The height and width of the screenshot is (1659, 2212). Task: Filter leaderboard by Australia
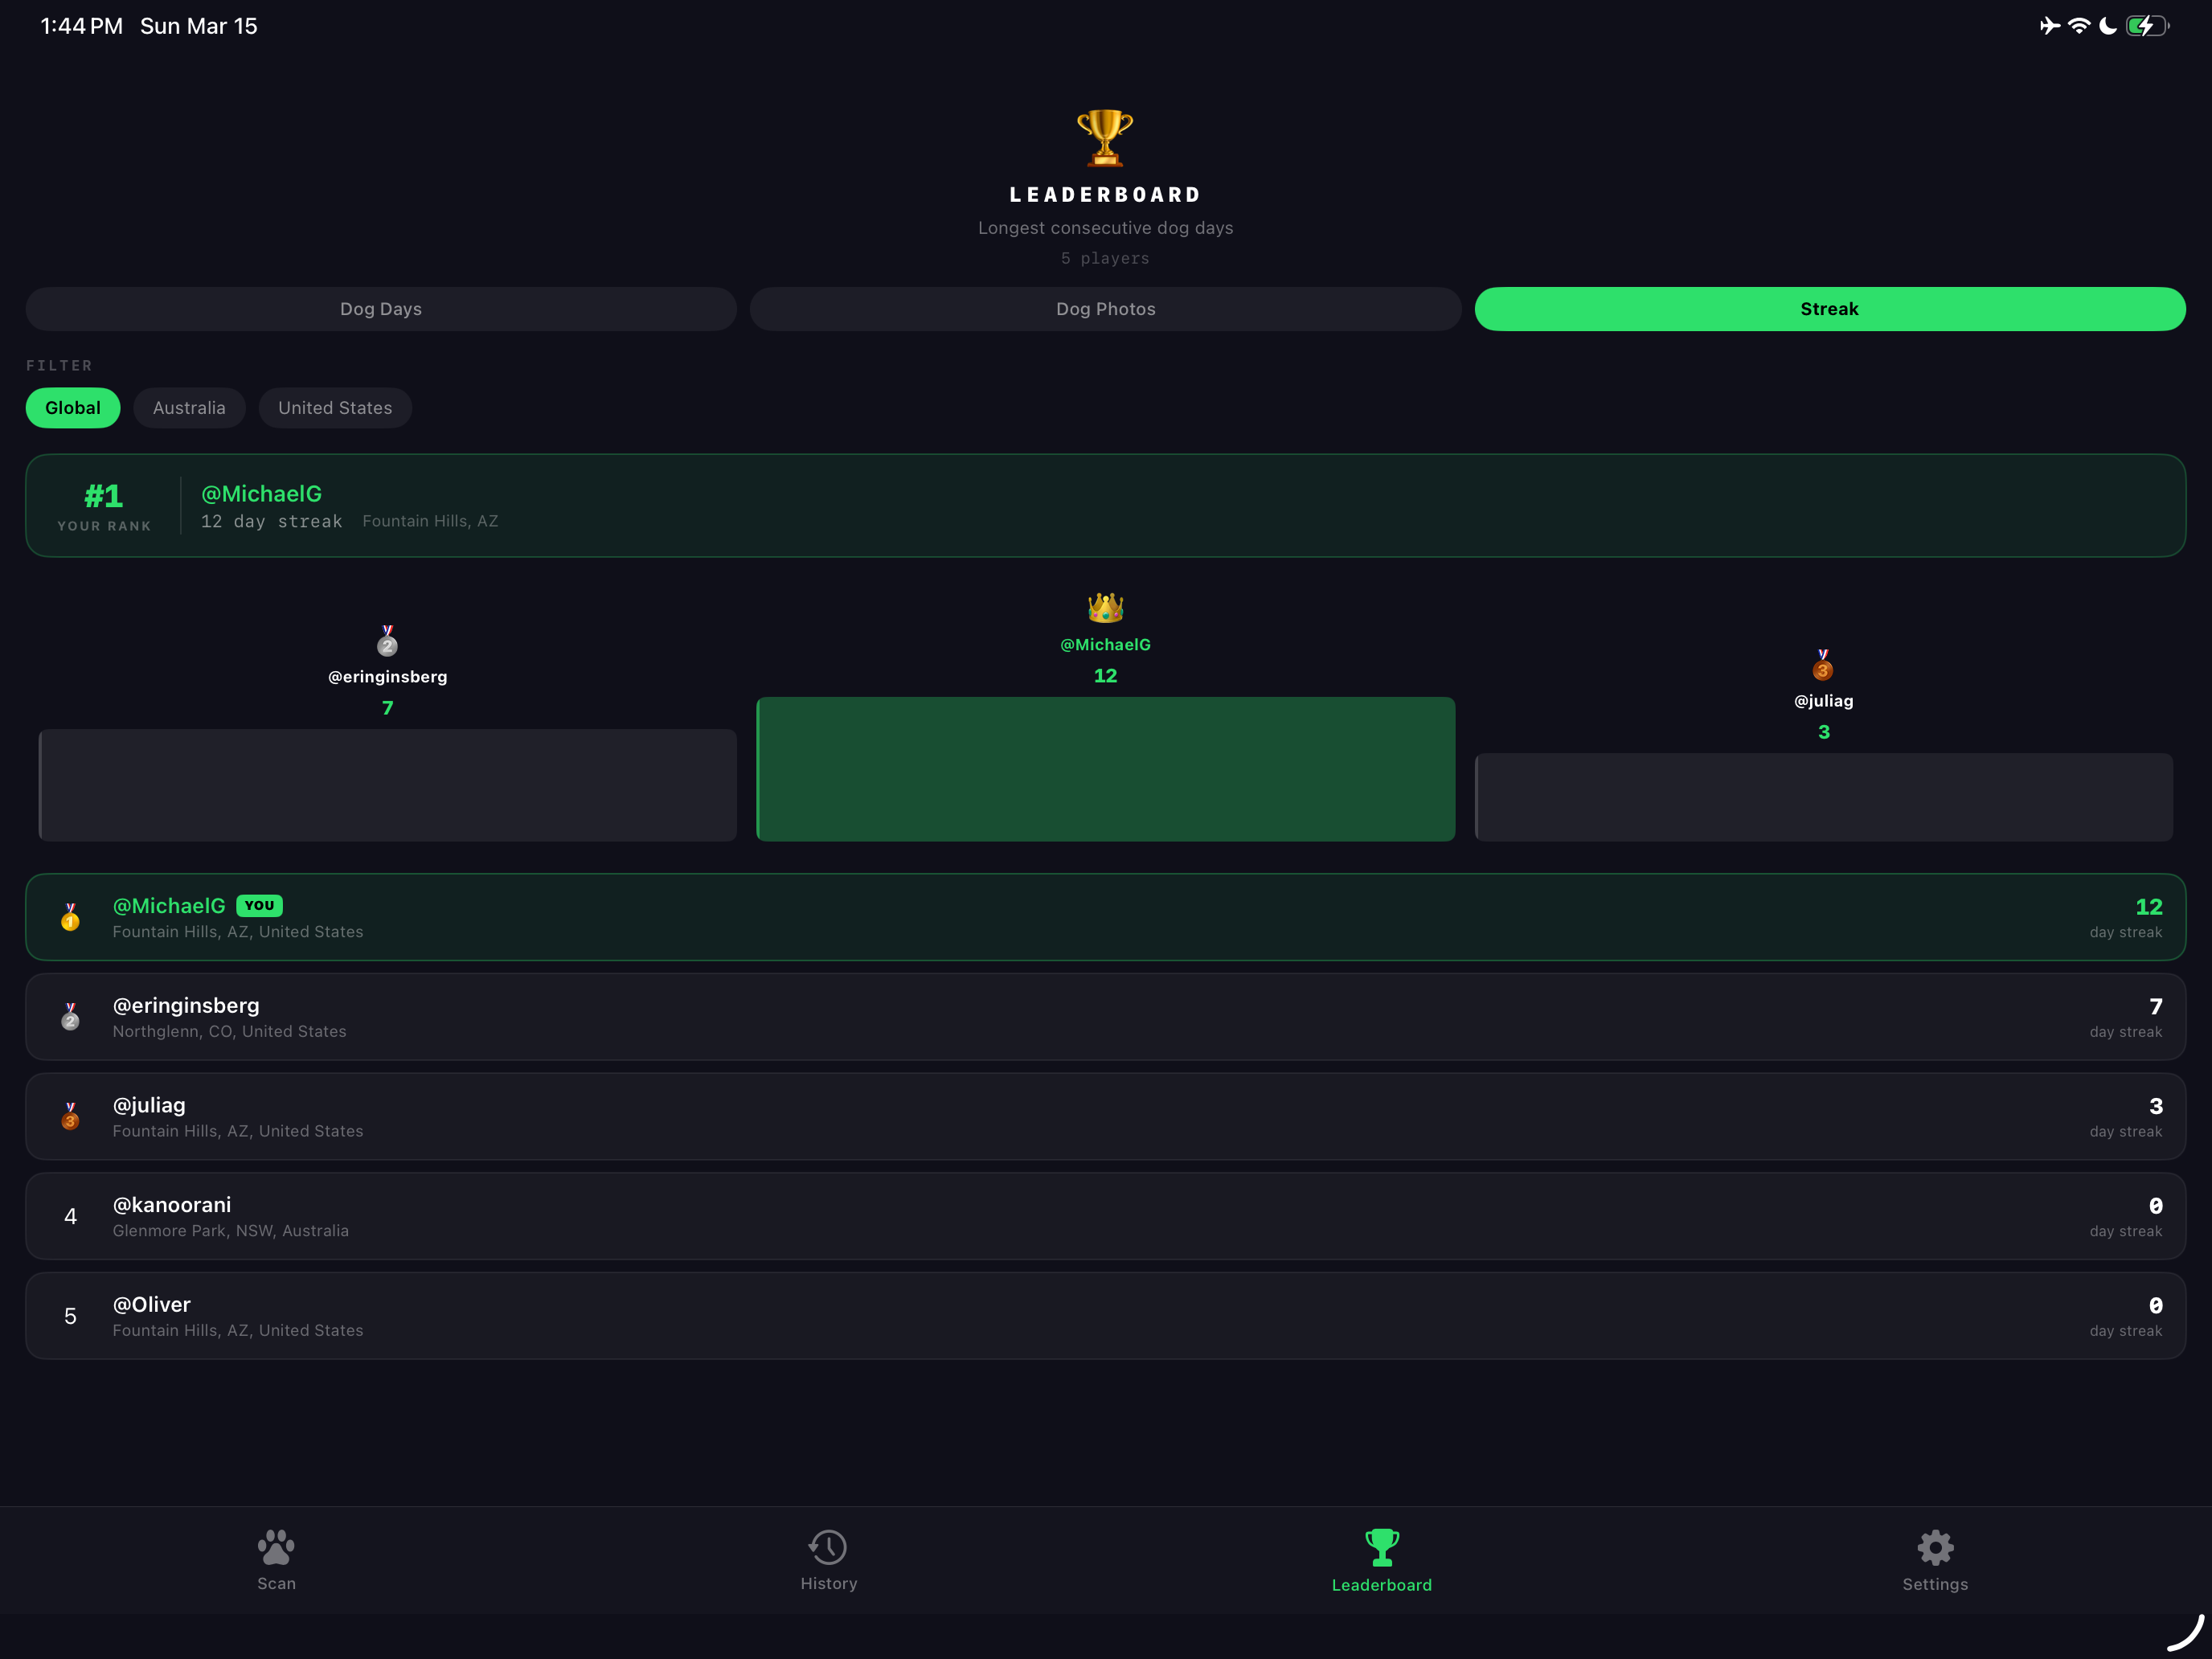(189, 408)
